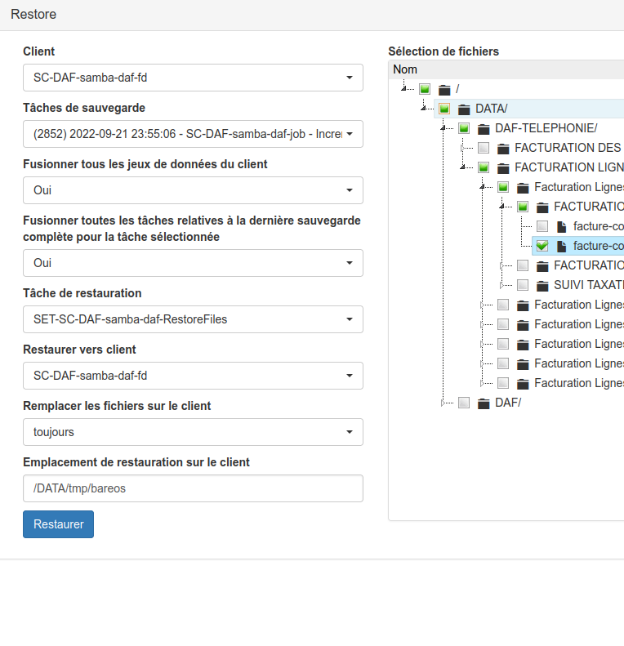Open the Tâche de restauration dropdown
Viewport: 624px width, 646px height.
pos(193,319)
